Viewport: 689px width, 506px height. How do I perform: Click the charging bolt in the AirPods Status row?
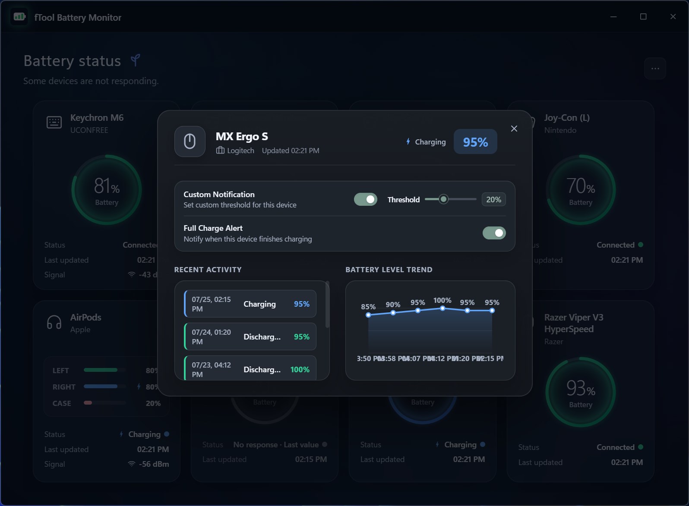pos(121,434)
